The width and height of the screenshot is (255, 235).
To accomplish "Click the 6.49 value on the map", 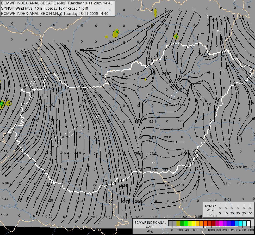I will (x=4, y=215).
